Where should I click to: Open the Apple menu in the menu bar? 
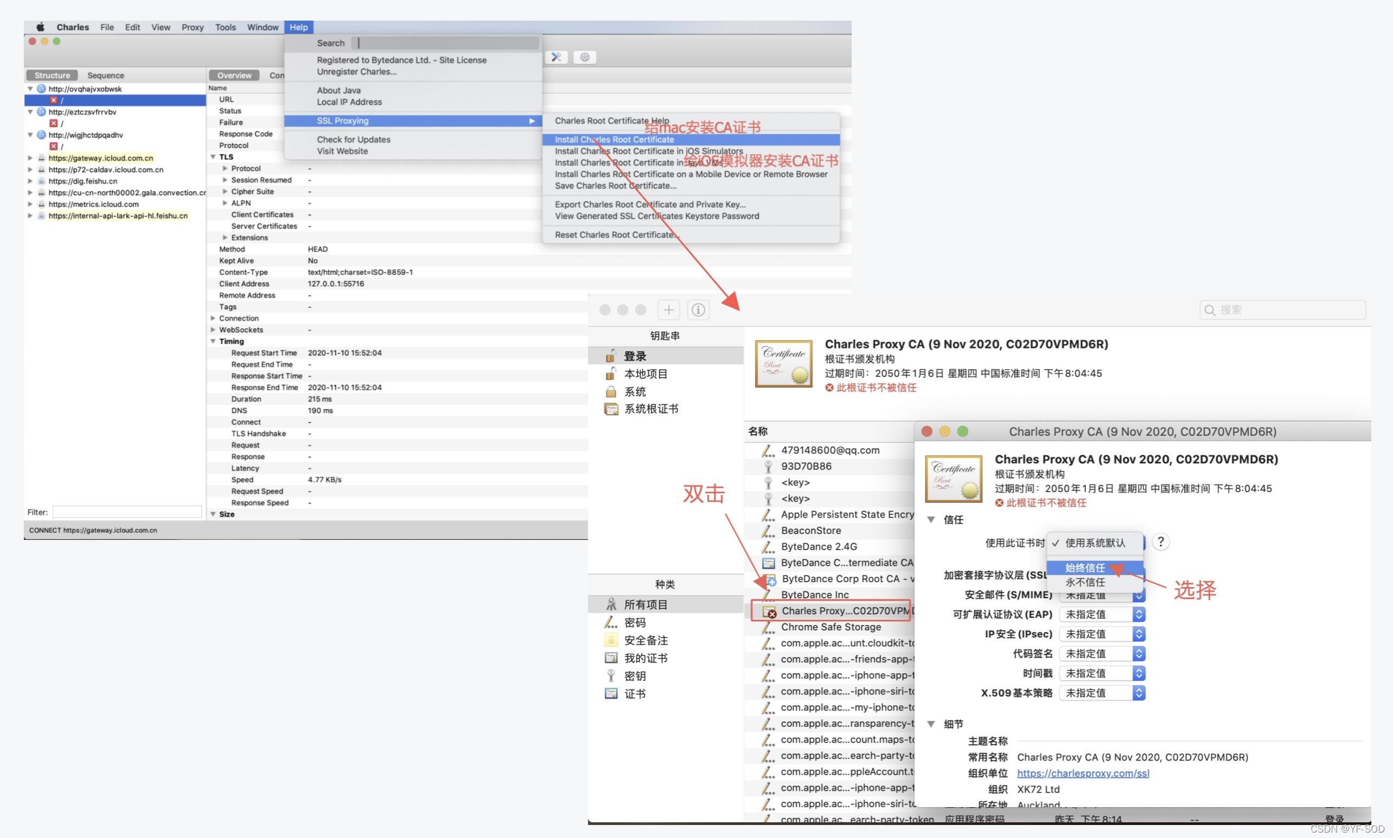coord(40,27)
